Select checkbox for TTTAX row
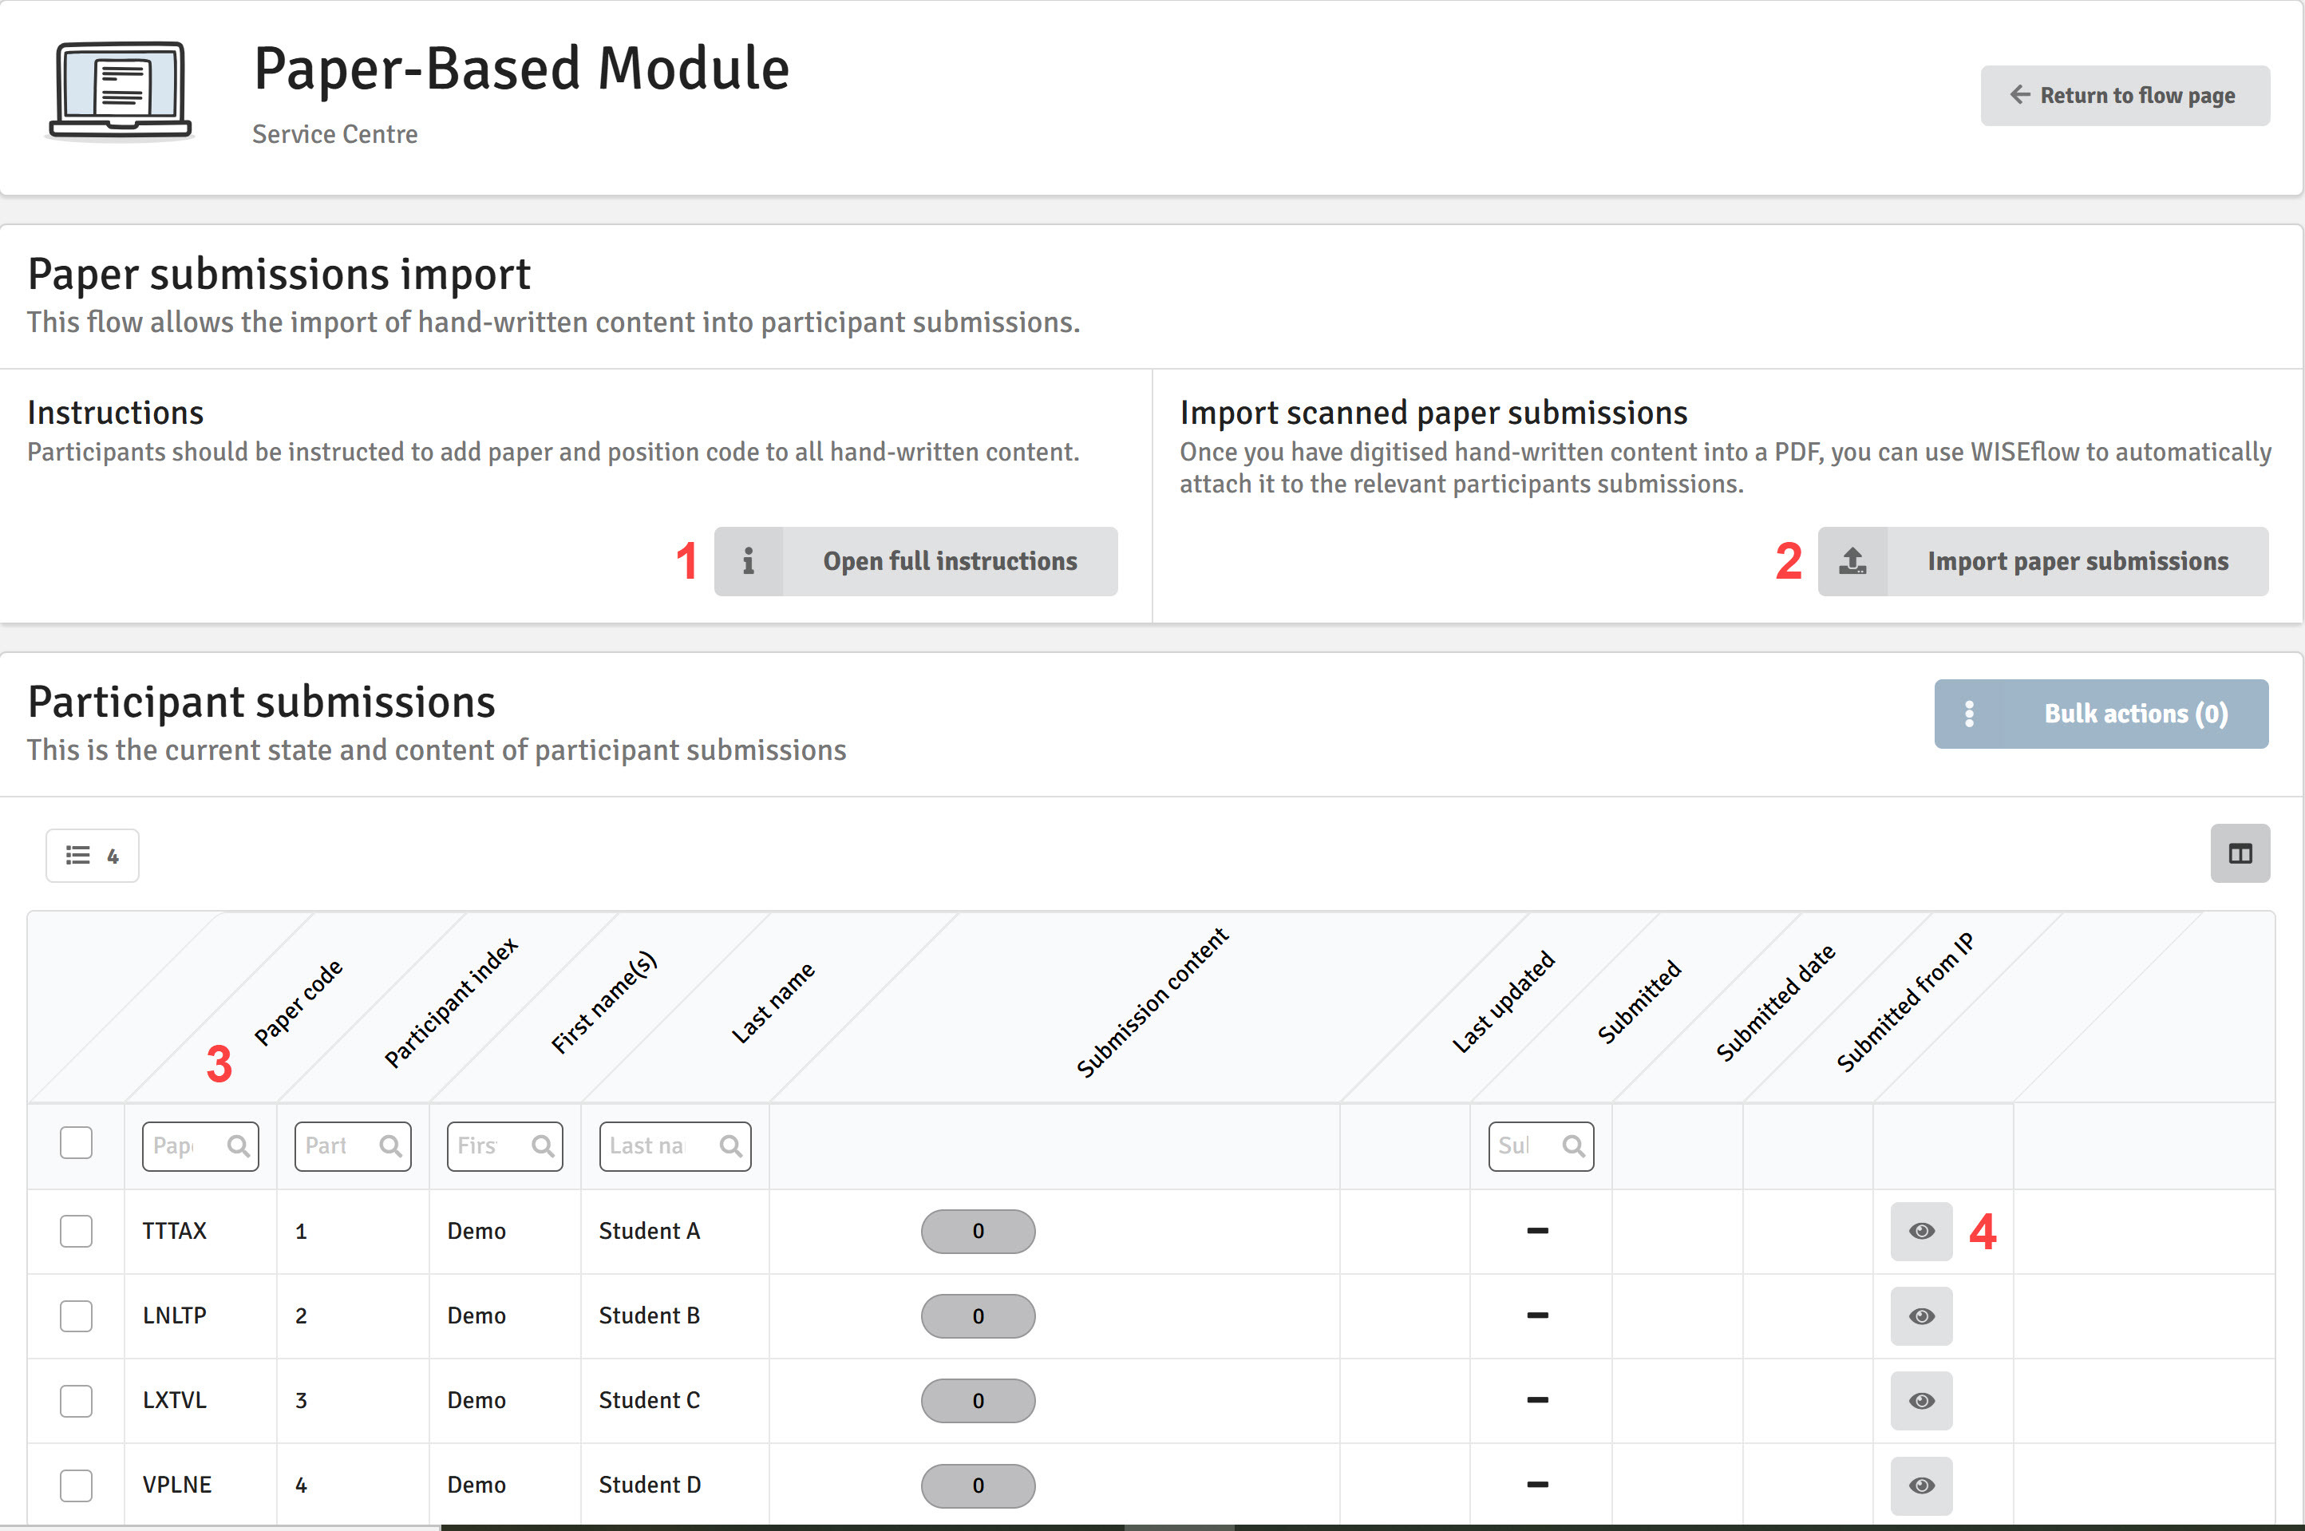 point(76,1231)
